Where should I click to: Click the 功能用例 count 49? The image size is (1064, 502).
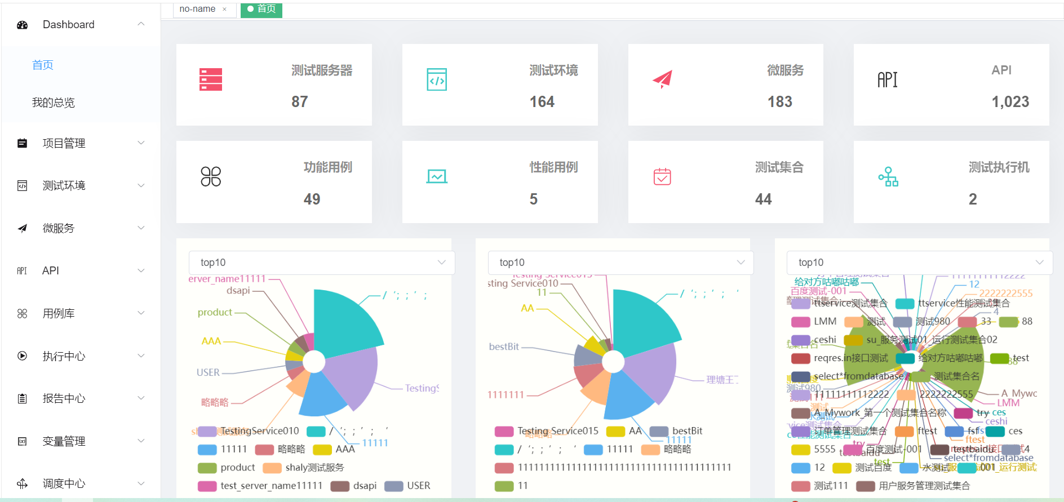[312, 199]
